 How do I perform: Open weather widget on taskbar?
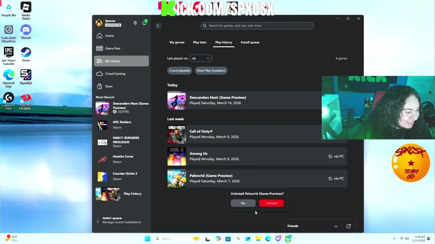point(11,238)
